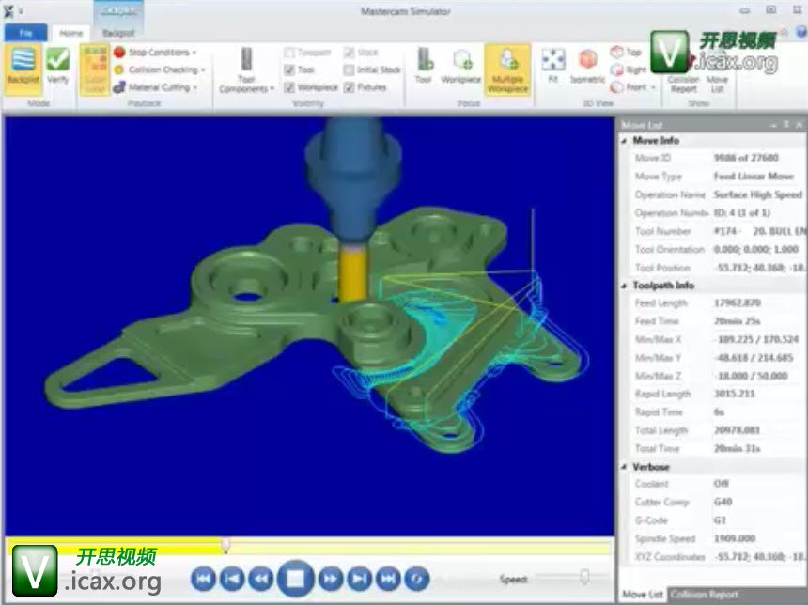Open the File tab
The height and width of the screenshot is (605, 808).
(x=26, y=33)
